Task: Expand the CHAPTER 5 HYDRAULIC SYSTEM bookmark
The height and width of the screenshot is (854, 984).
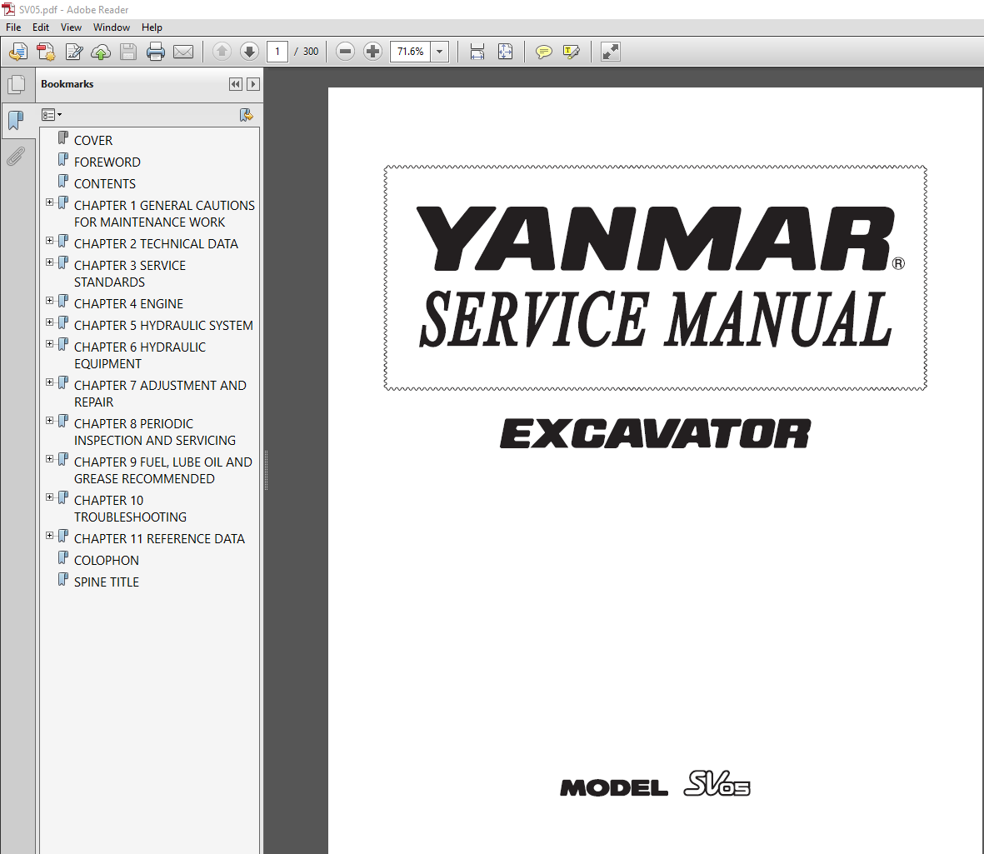Action: (50, 322)
